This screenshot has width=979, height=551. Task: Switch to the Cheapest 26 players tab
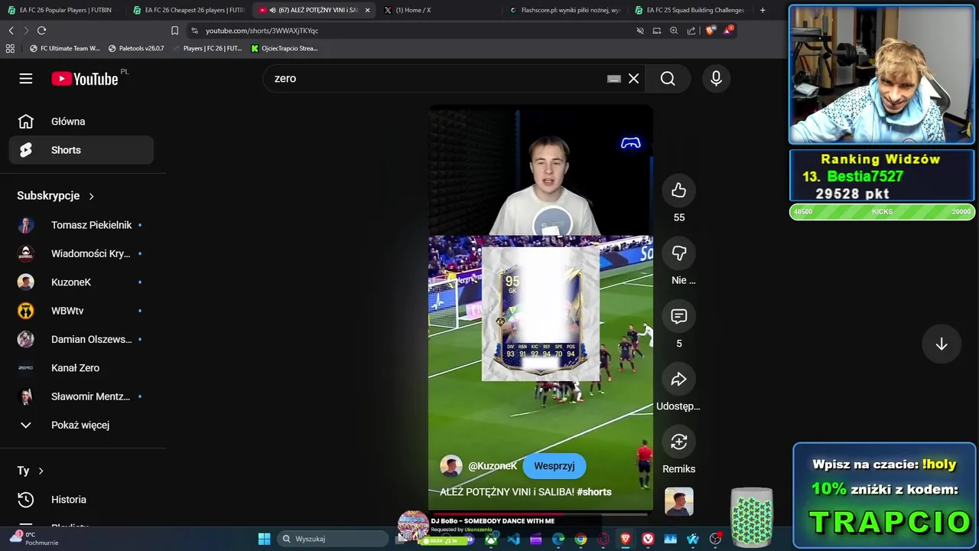pyautogui.click(x=189, y=10)
